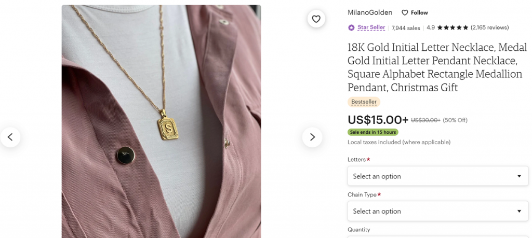The image size is (532, 238).
Task: Click the Bestseller badge
Action: (364, 102)
